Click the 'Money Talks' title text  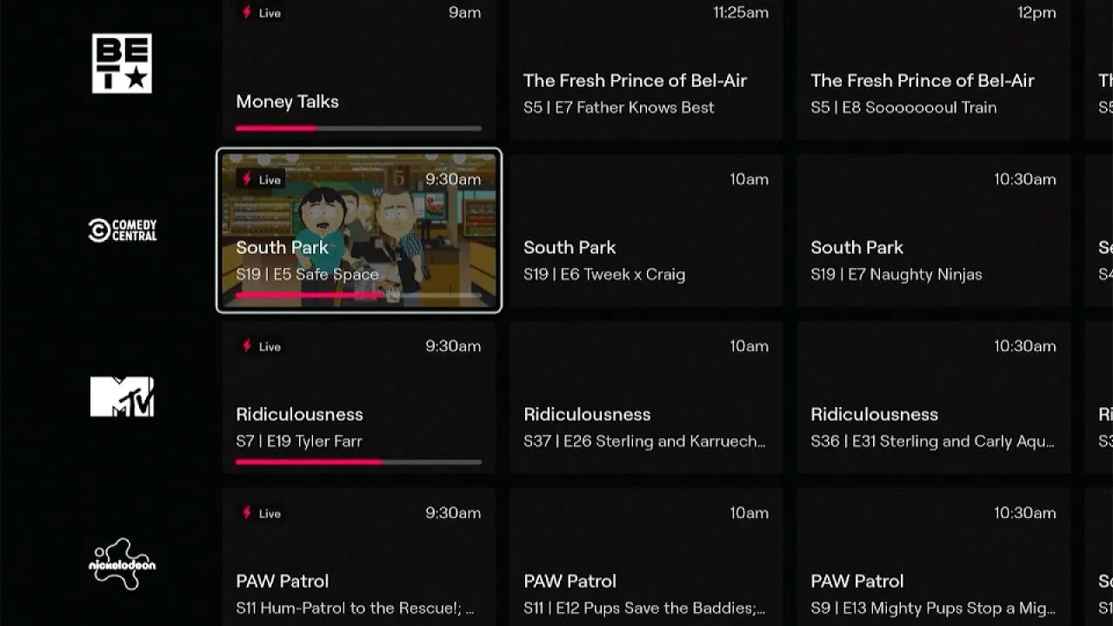(287, 102)
